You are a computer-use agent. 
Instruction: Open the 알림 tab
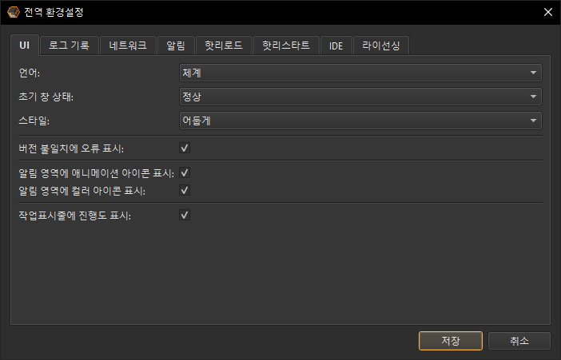[x=176, y=45]
